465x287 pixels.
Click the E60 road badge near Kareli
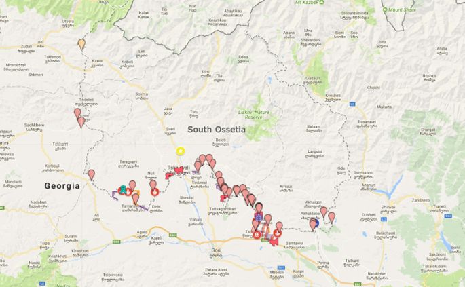(173, 235)
